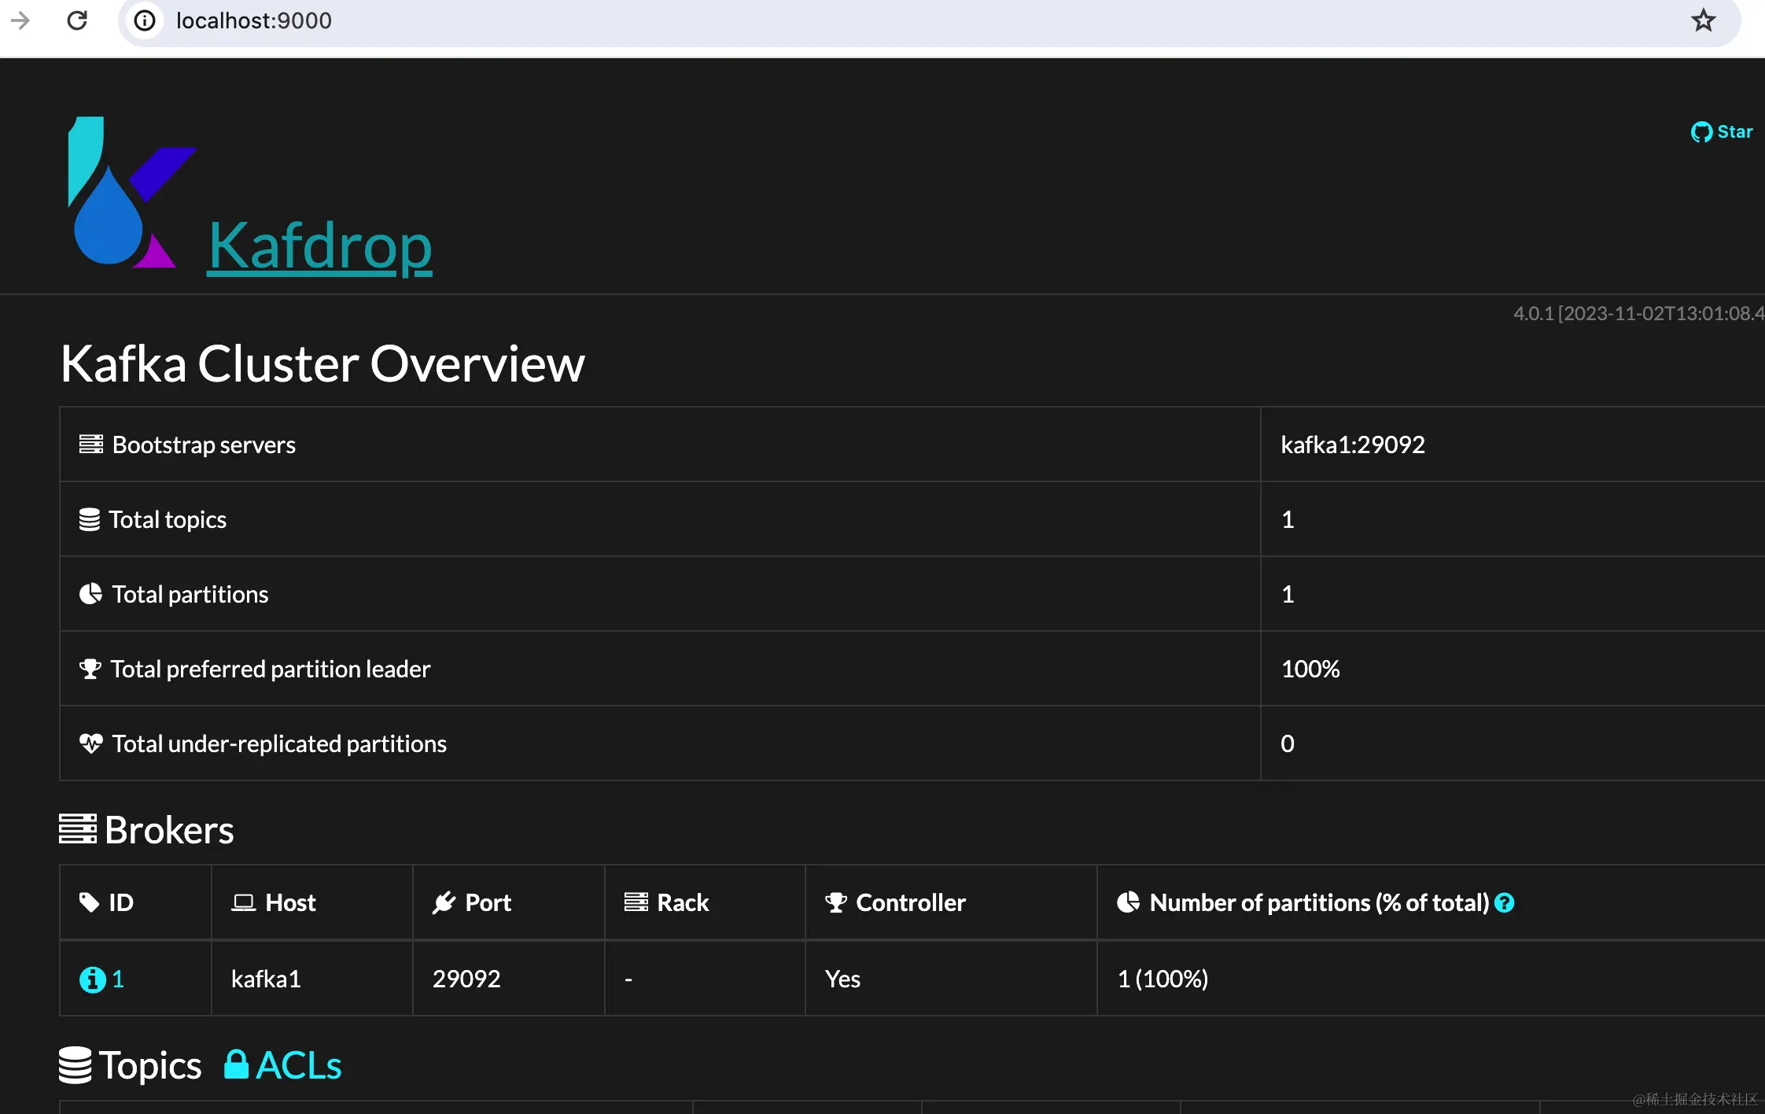
Task: Click the preferred partition leader trophy icon
Action: (90, 669)
